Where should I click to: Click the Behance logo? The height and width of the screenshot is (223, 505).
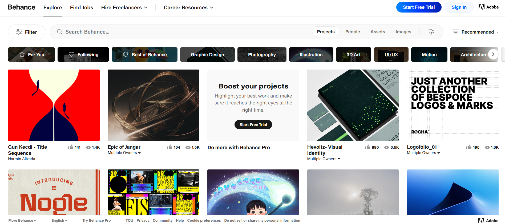pyautogui.click(x=21, y=7)
